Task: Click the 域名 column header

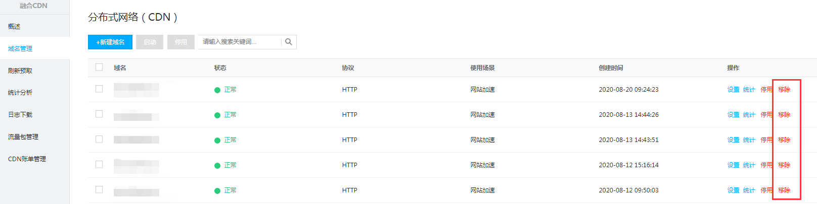Action: tap(120, 68)
